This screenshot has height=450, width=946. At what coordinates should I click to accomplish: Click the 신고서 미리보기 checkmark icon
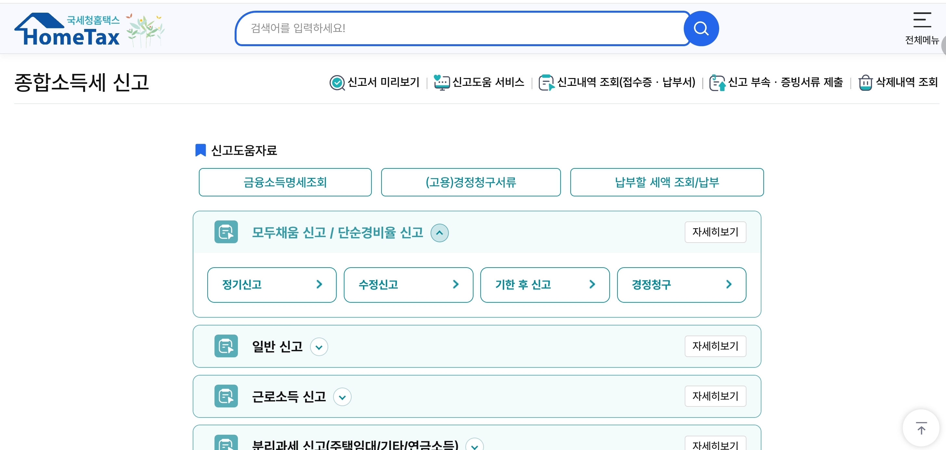click(337, 82)
